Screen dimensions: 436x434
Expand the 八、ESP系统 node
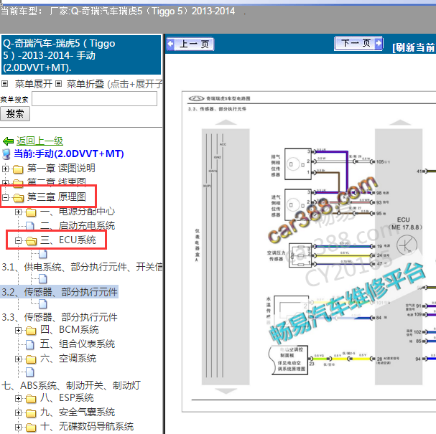click(18, 398)
